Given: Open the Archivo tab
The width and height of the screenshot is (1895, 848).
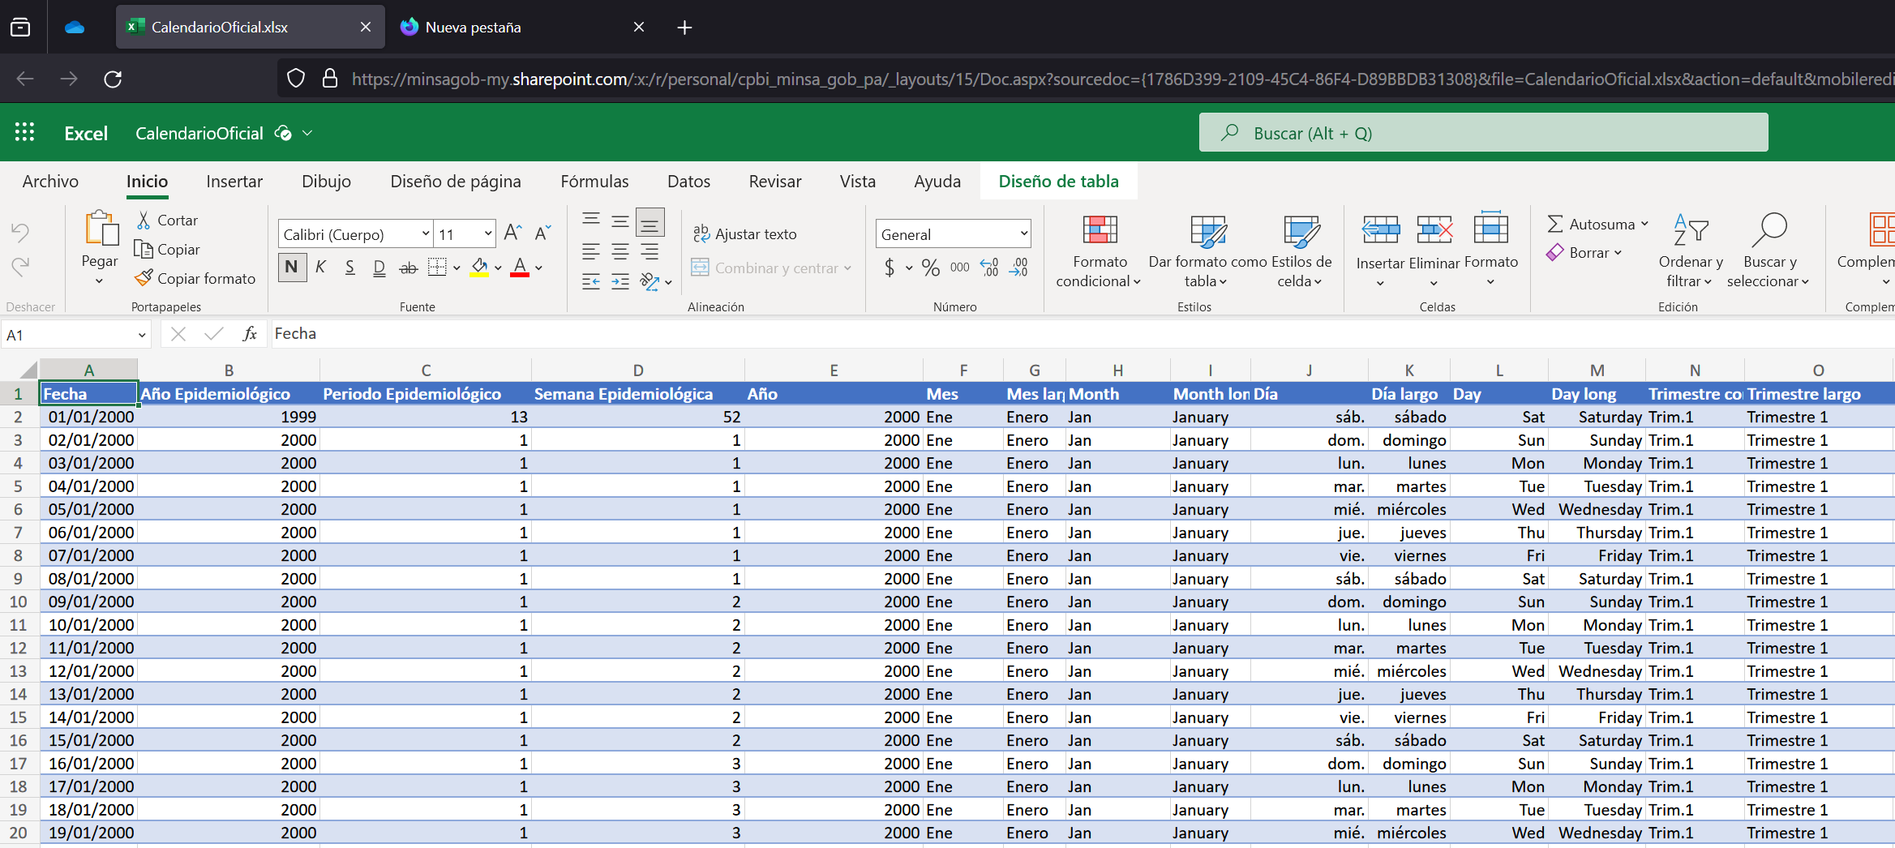Looking at the screenshot, I should point(50,182).
